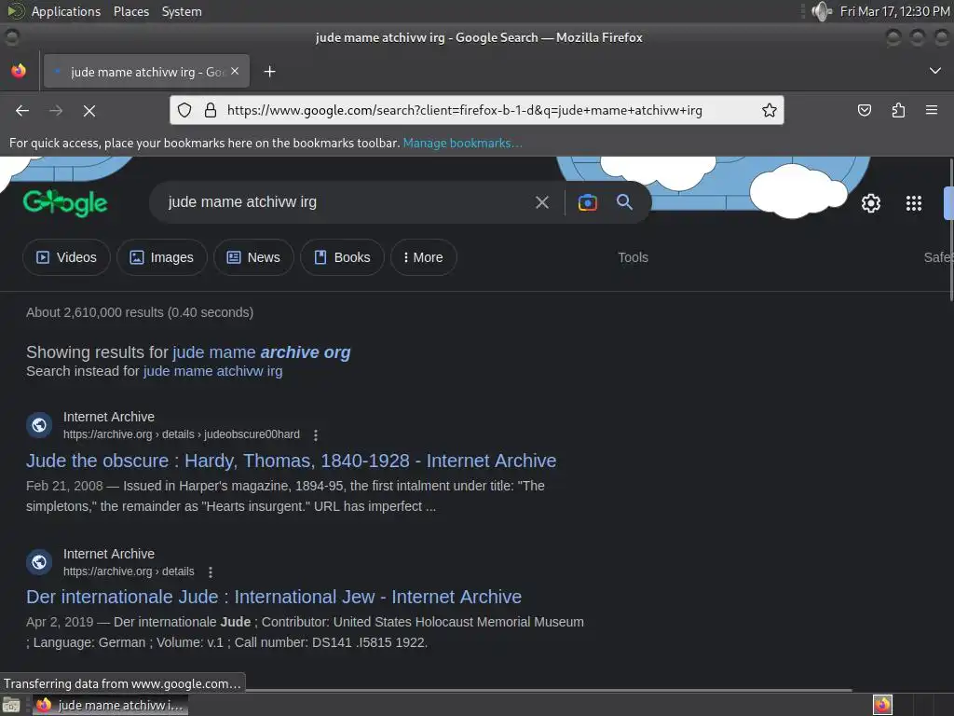Click the partially visible SafeSearch label
The width and height of the screenshot is (954, 716).
tap(938, 257)
